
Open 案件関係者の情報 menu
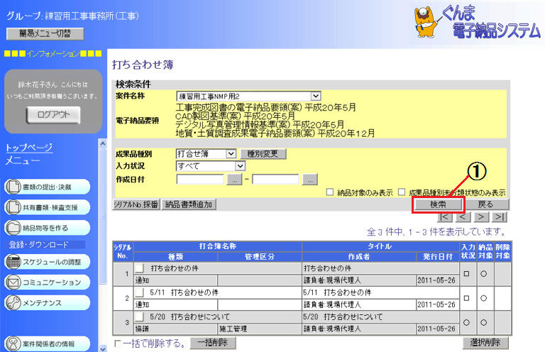48,344
